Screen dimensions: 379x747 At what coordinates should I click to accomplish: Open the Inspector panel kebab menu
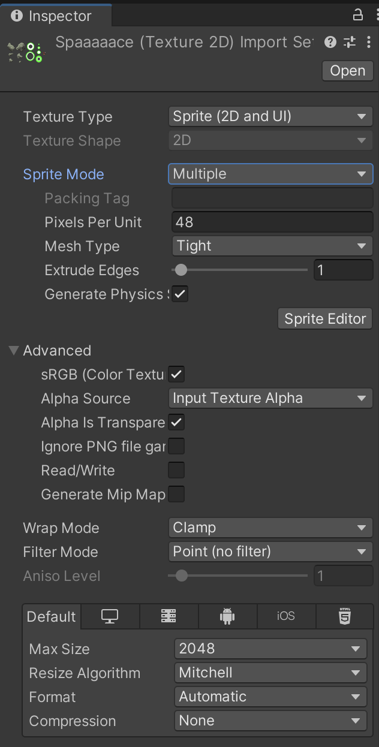pos(371,15)
